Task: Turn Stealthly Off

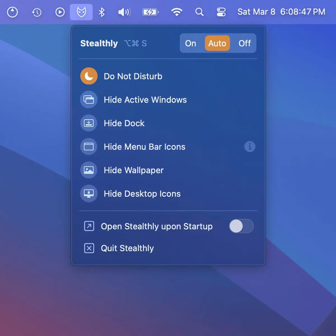Action: coord(244,43)
